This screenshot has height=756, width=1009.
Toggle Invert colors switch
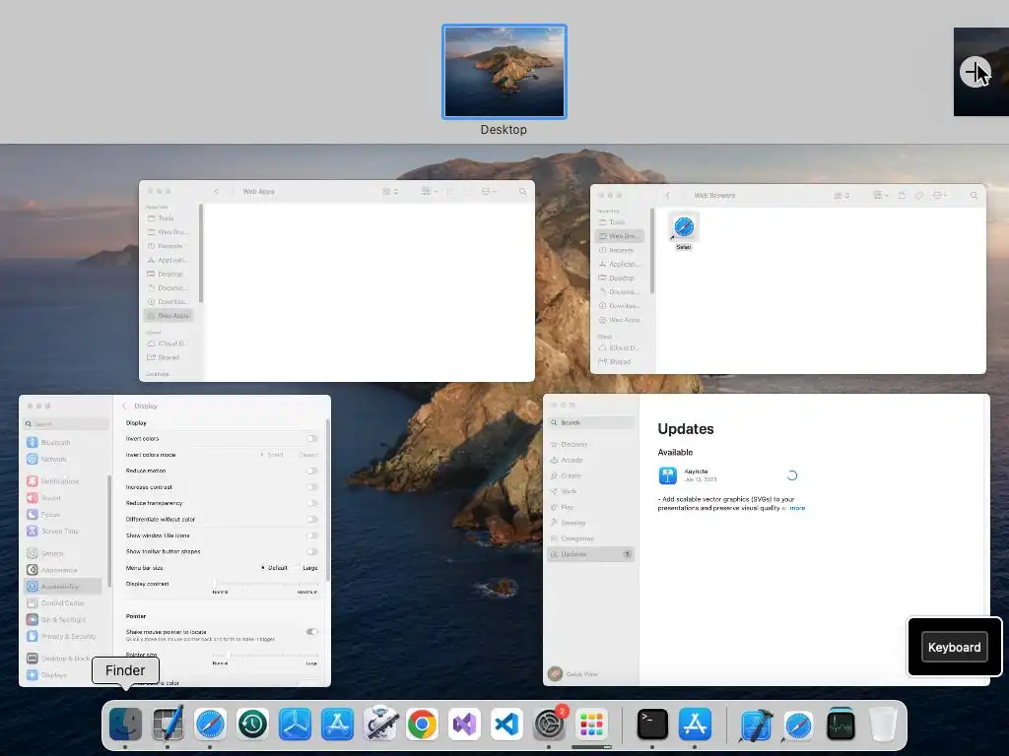click(x=311, y=438)
